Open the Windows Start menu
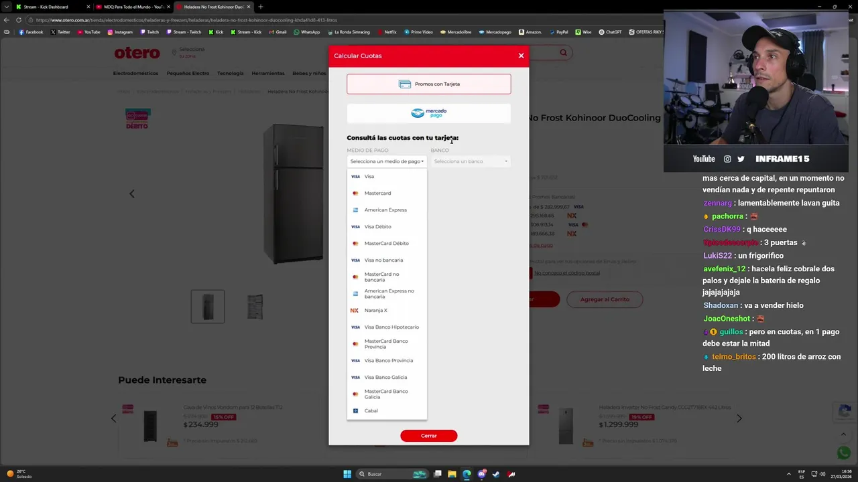The height and width of the screenshot is (482, 858). [x=347, y=474]
